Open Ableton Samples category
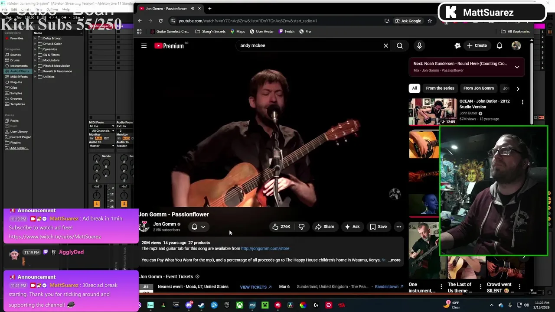Image resolution: width=555 pixels, height=312 pixels. tap(16, 93)
